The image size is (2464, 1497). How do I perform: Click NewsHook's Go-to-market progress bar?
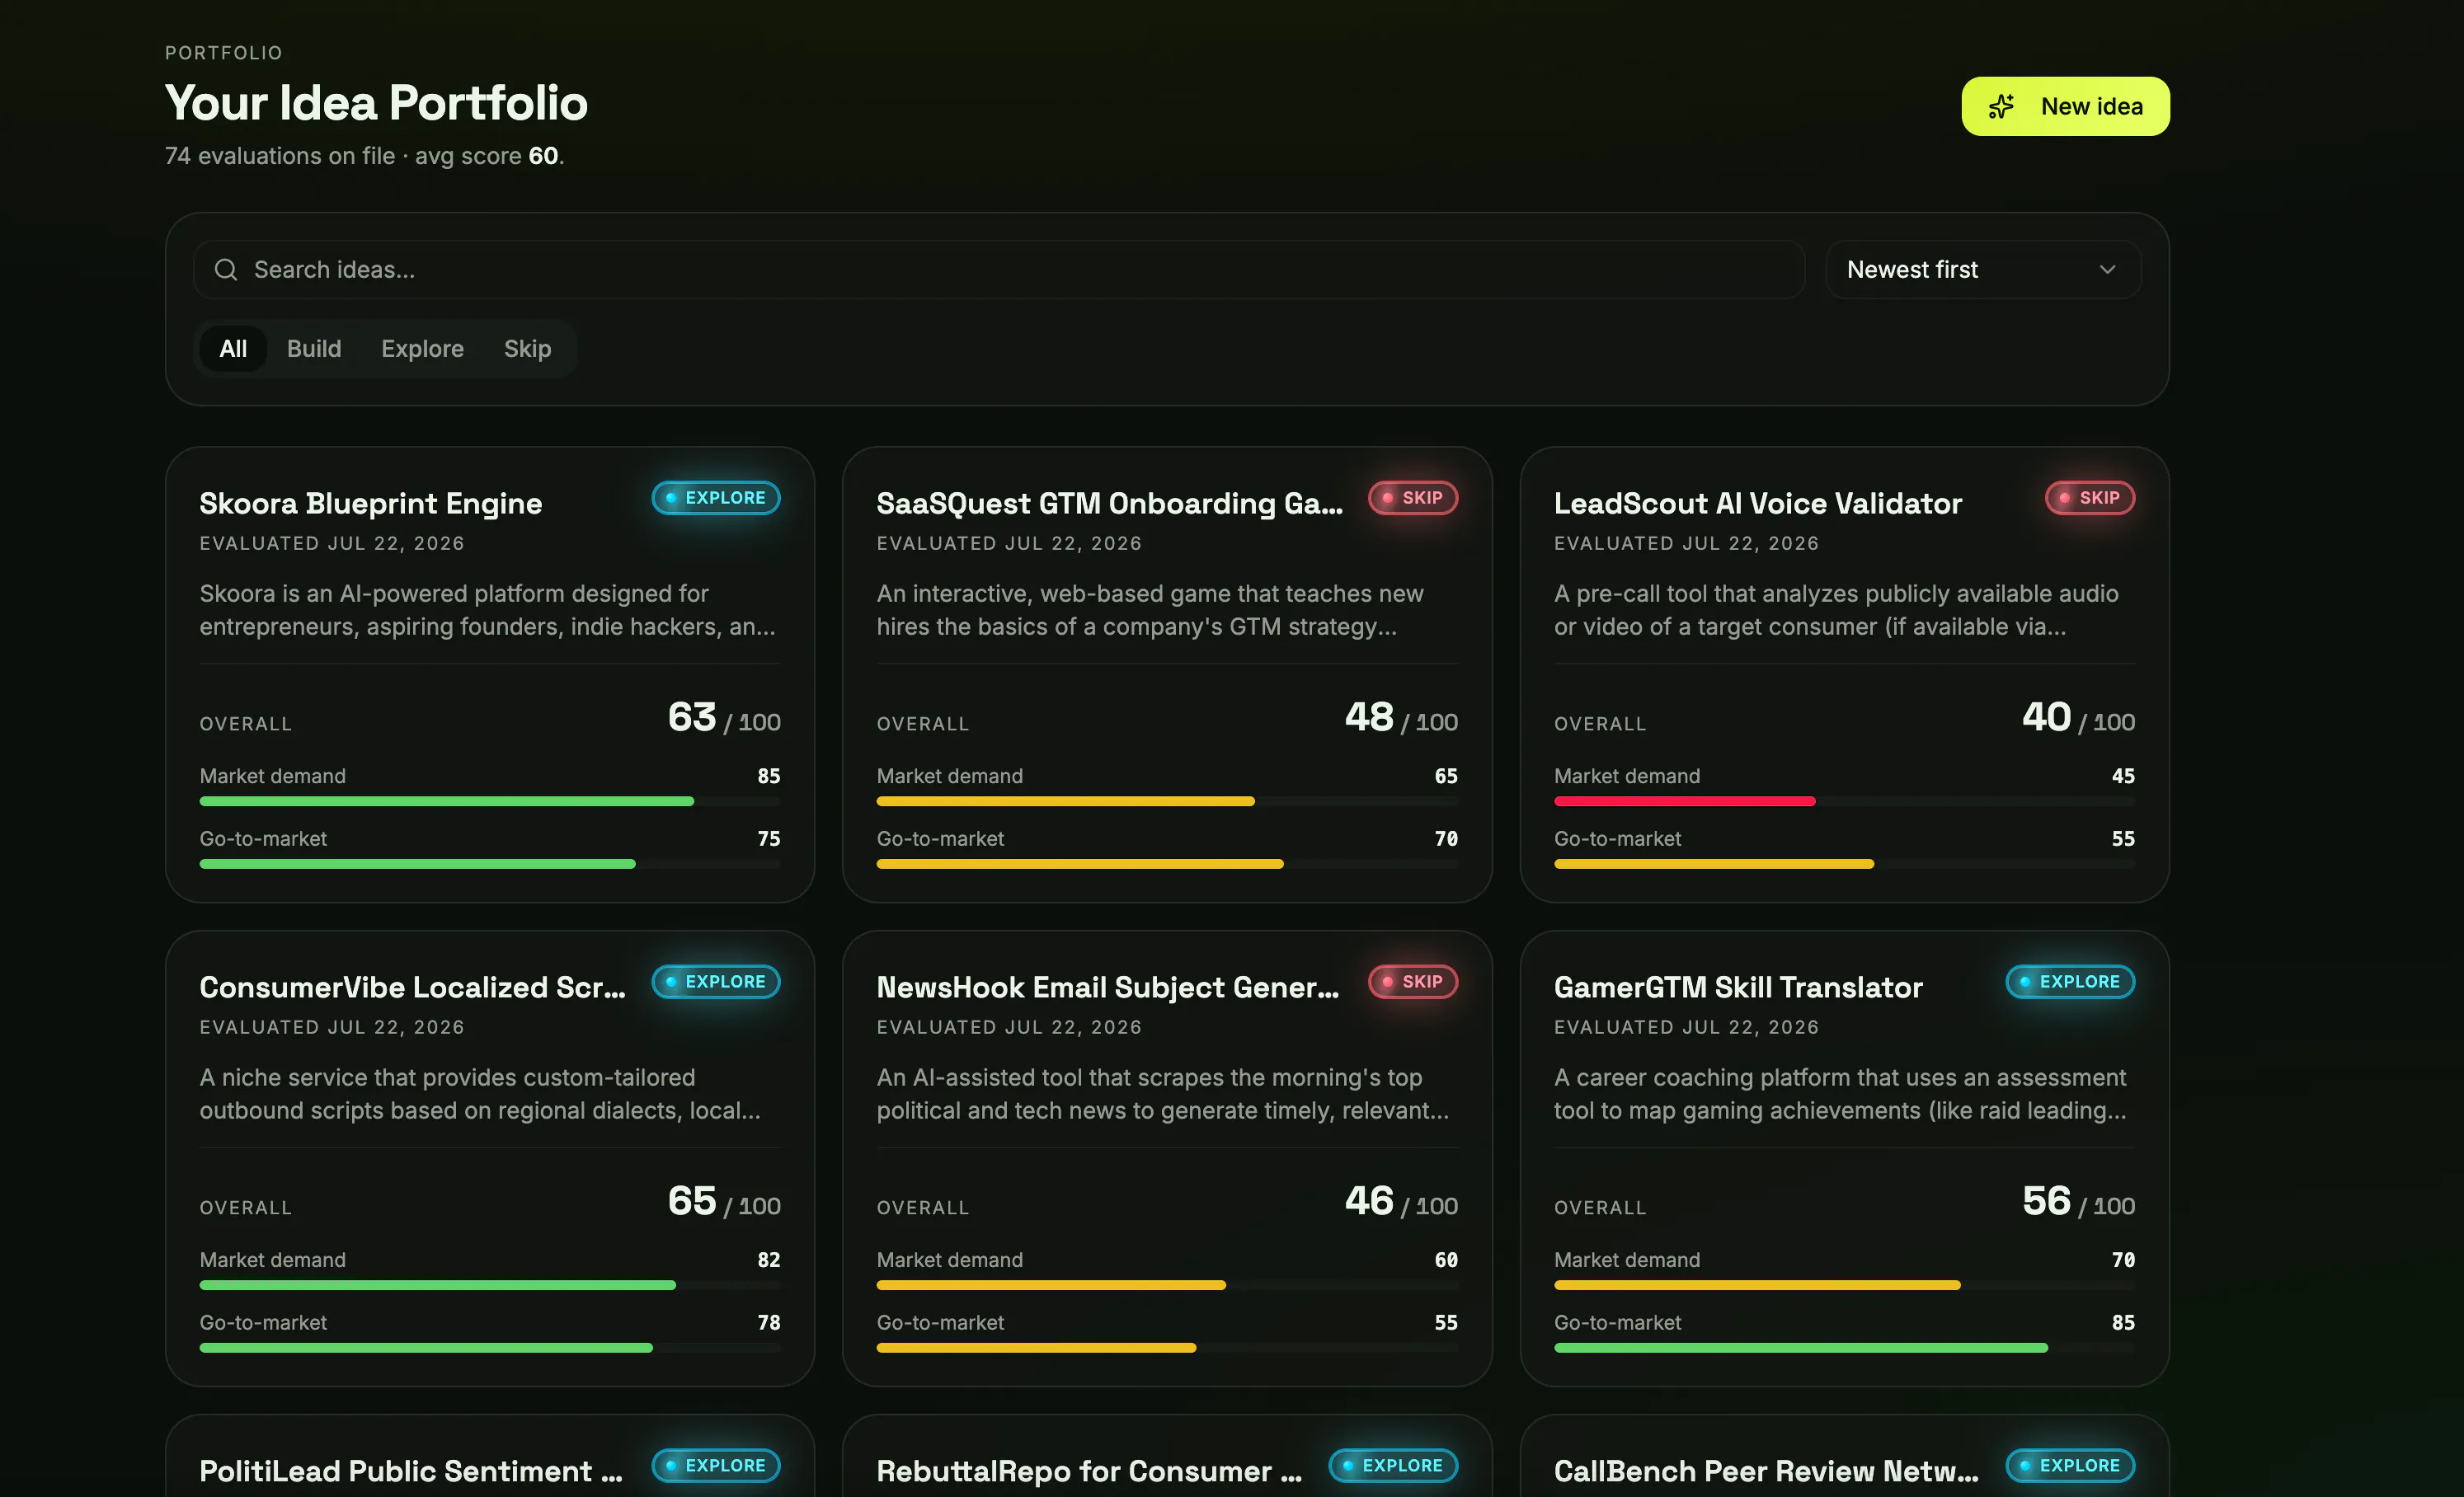tap(1167, 1347)
